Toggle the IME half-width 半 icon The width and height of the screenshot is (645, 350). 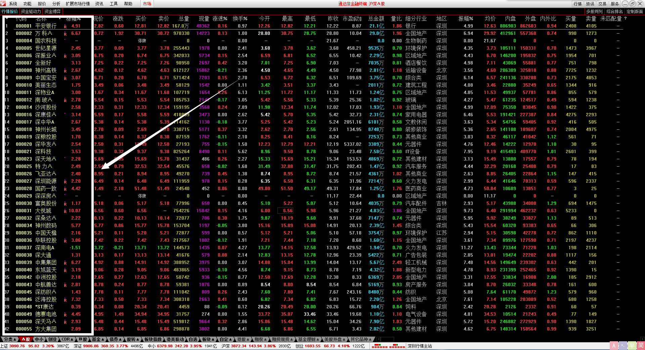point(632,346)
